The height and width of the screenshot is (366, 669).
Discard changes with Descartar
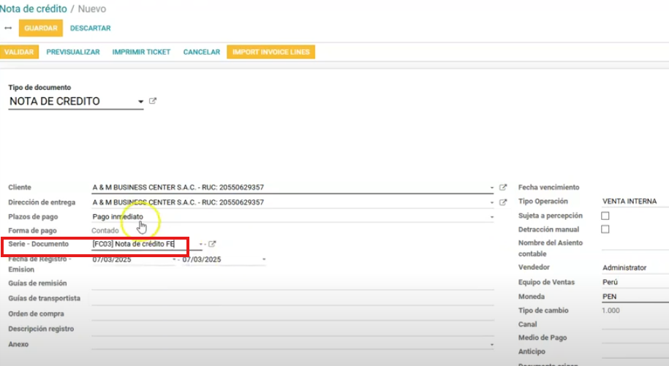[91, 28]
